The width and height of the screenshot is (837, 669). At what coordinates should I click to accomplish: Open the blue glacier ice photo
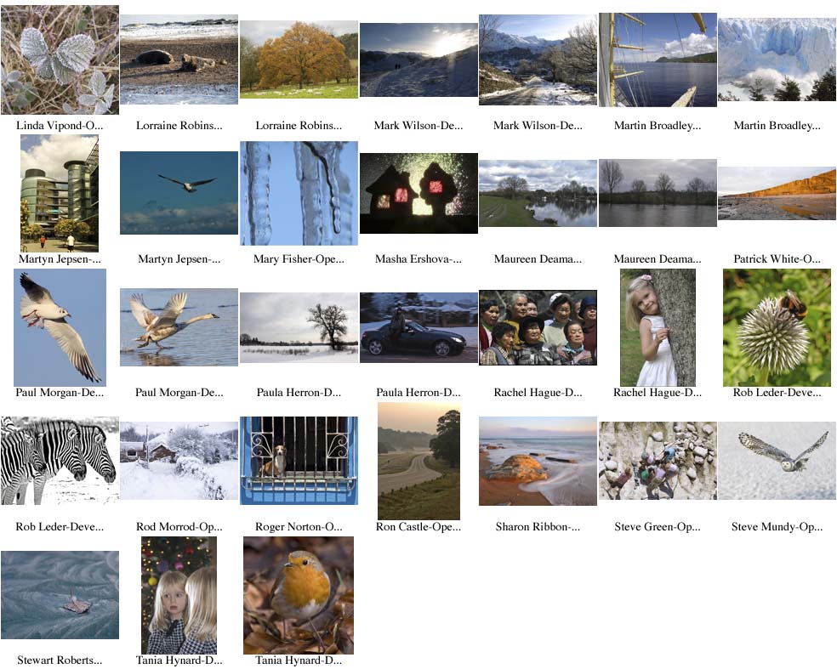(x=777, y=60)
